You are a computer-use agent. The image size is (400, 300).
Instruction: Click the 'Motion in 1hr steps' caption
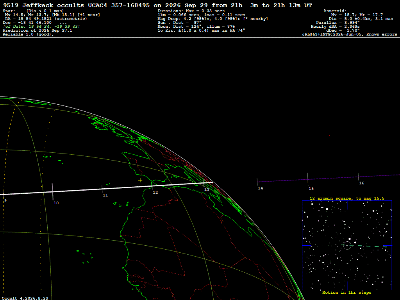[347, 292]
